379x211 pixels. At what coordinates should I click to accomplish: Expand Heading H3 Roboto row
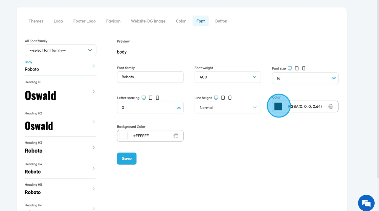click(x=61, y=147)
